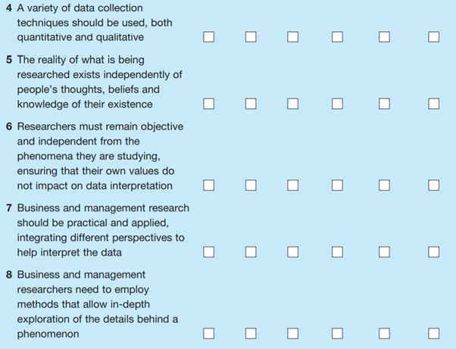Select the fifth checkbox for statement 6
The height and width of the screenshot is (349, 456).
(x=385, y=185)
